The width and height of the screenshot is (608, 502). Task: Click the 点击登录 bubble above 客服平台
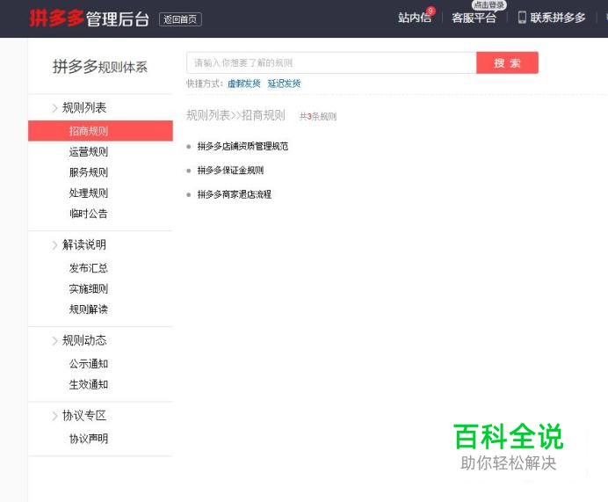click(489, 5)
